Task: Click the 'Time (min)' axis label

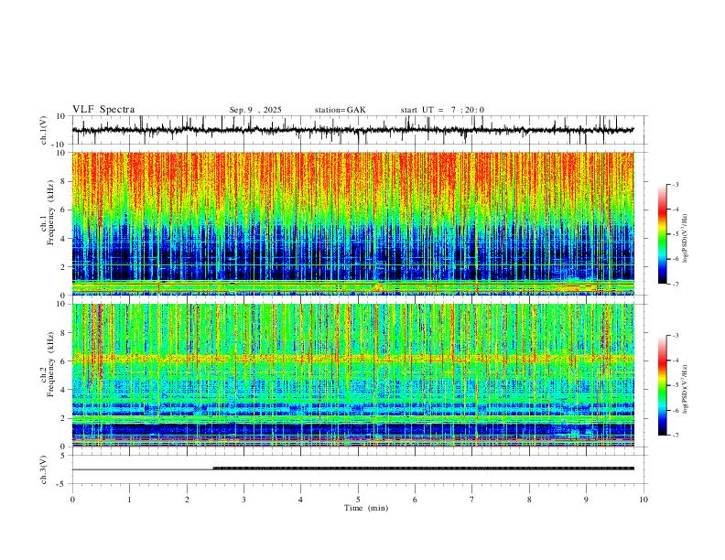Action: [x=366, y=508]
